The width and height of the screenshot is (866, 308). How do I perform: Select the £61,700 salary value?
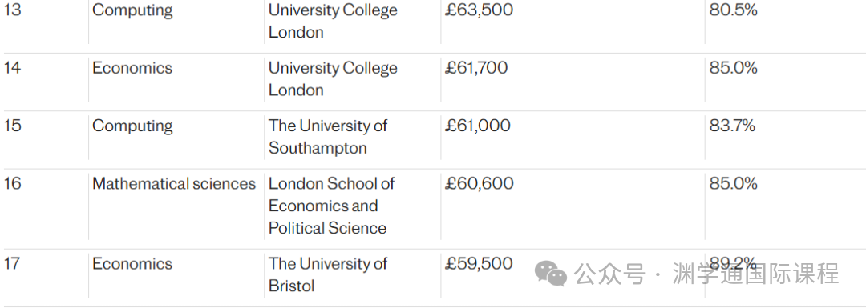click(476, 68)
